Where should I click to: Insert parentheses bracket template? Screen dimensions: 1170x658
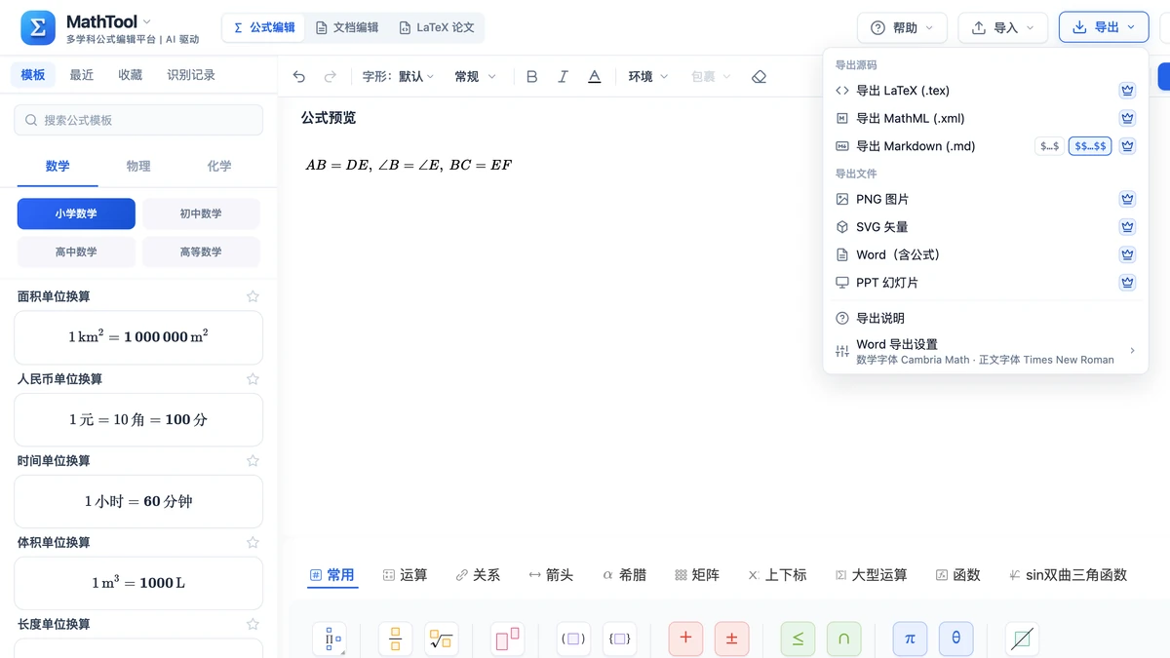point(573,639)
